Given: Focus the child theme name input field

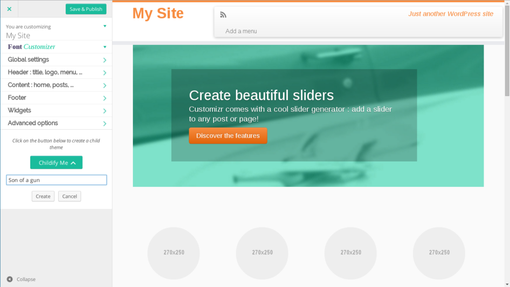Looking at the screenshot, I should (56, 180).
